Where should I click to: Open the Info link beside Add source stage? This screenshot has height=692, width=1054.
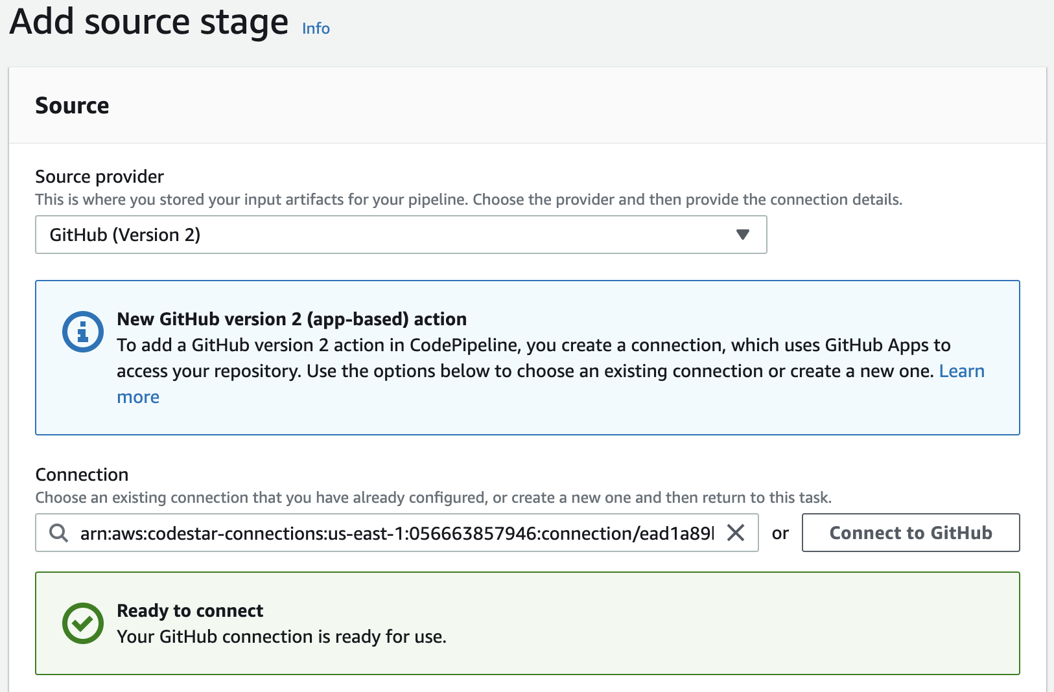pos(316,29)
